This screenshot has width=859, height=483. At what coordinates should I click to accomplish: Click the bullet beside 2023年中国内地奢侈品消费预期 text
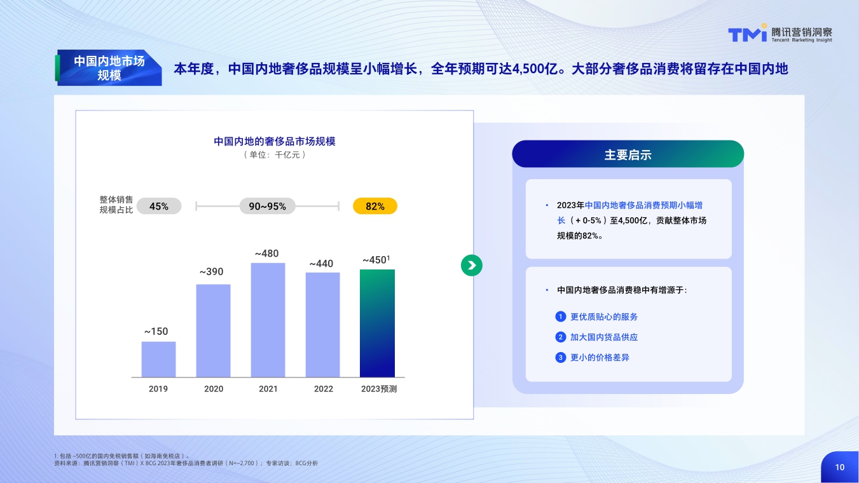(x=546, y=205)
